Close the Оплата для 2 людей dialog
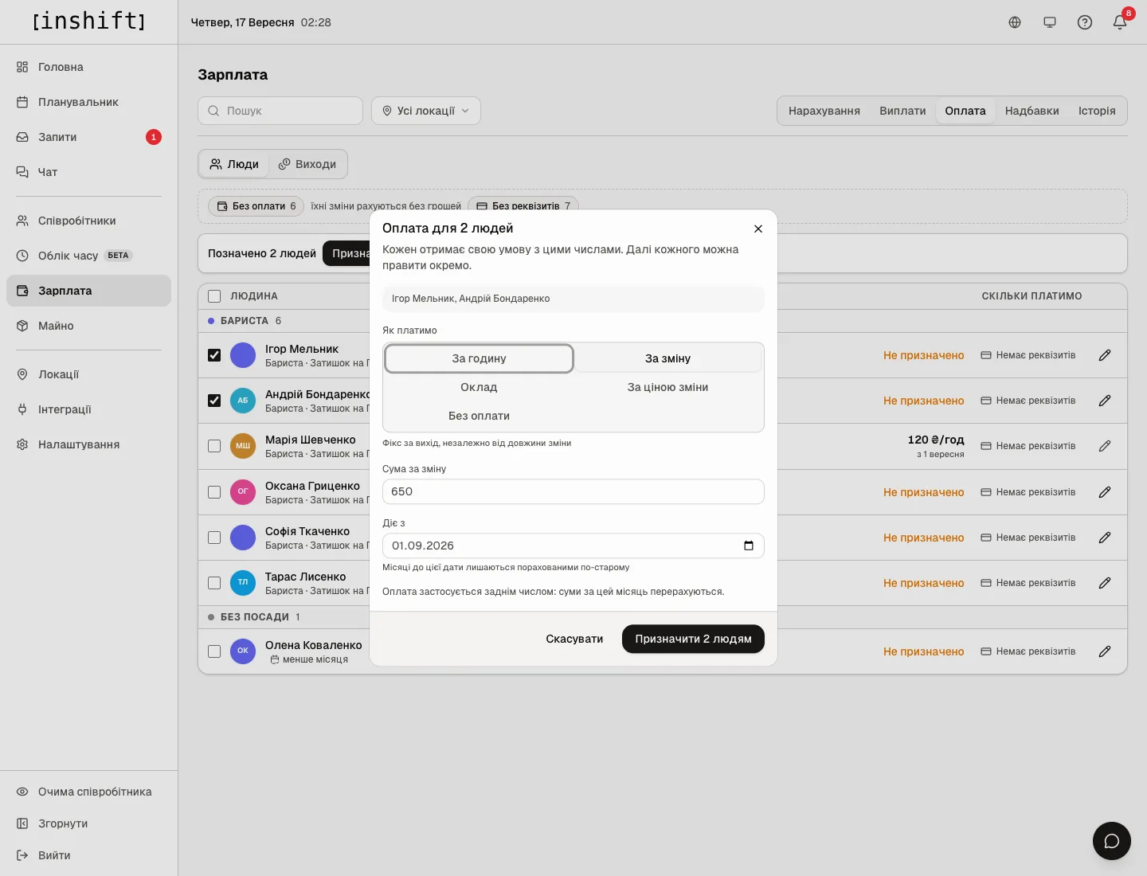This screenshot has height=876, width=1147. (758, 229)
